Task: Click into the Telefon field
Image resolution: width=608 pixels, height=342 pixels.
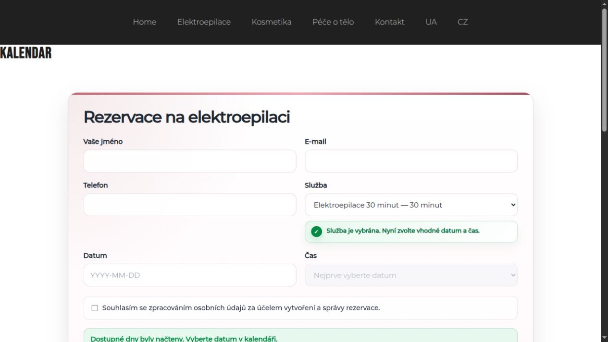Action: 190,205
